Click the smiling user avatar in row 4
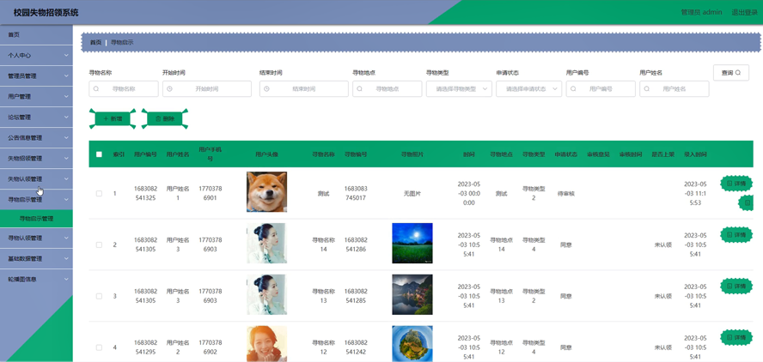Image resolution: width=763 pixels, height=362 pixels. pyautogui.click(x=266, y=344)
